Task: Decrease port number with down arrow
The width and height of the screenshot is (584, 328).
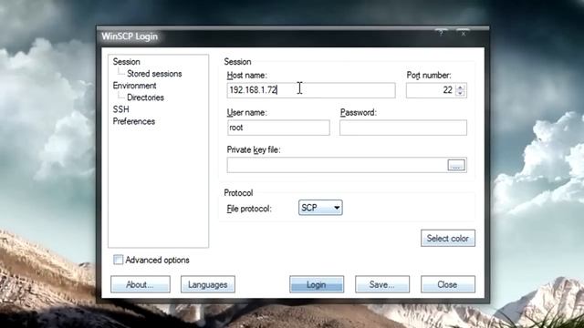Action: click(460, 93)
